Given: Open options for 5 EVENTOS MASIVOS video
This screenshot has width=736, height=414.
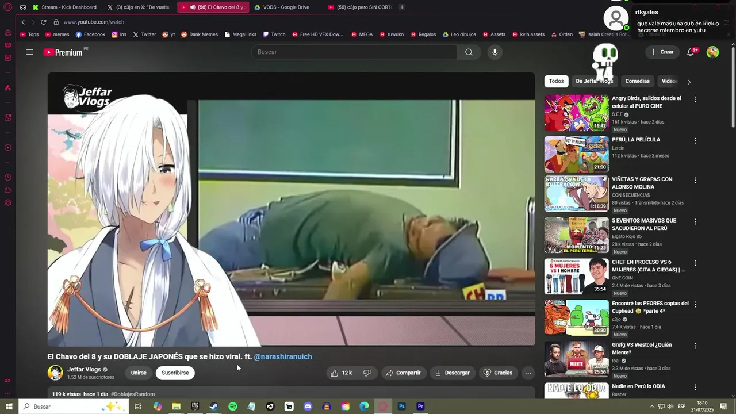Looking at the screenshot, I should click(695, 221).
